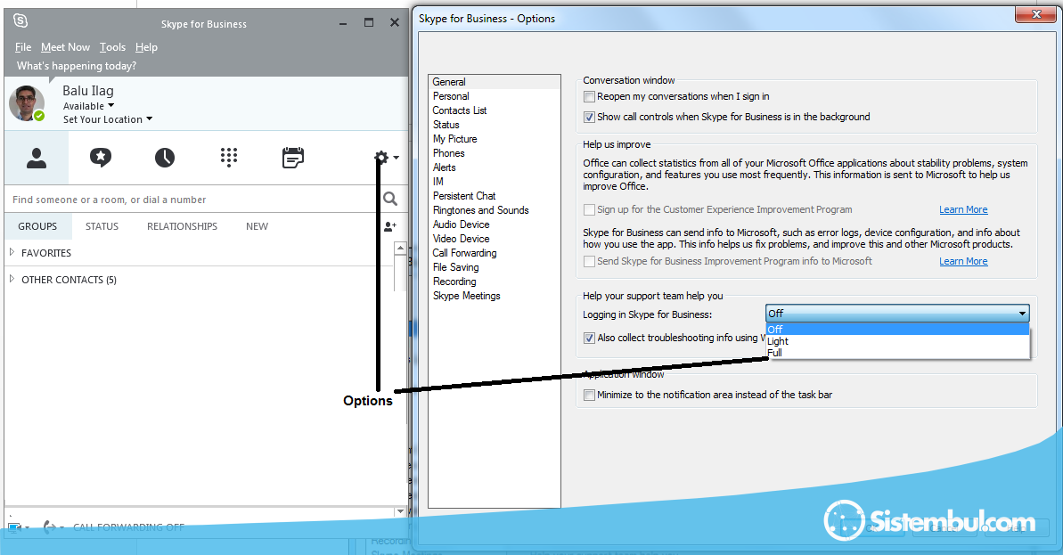Select Persistent Chat in the options list
The width and height of the screenshot is (1063, 555).
point(495,196)
